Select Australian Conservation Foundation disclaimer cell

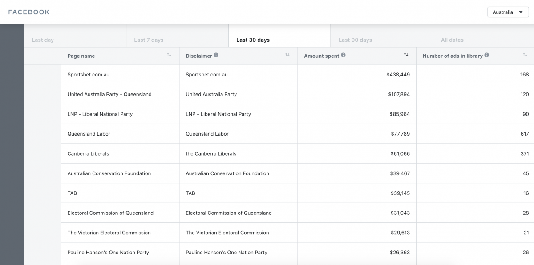227,173
